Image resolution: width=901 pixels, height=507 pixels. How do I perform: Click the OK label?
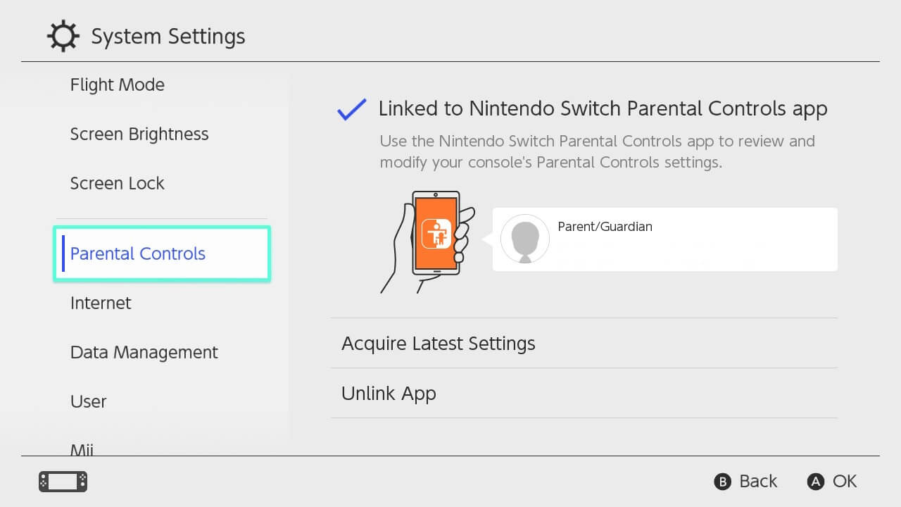point(844,482)
